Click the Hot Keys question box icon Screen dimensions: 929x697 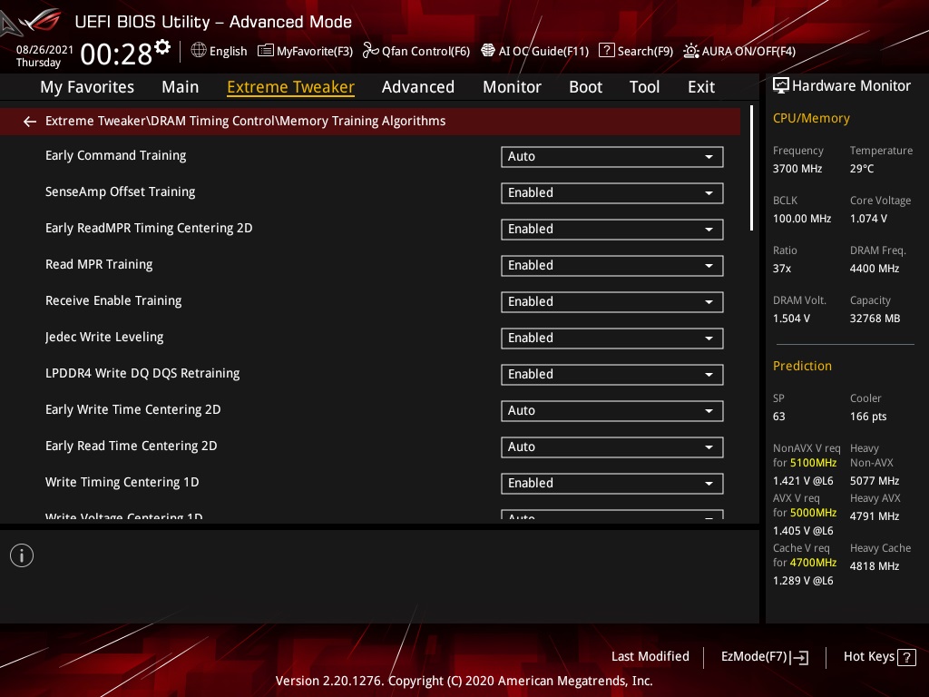pos(906,657)
